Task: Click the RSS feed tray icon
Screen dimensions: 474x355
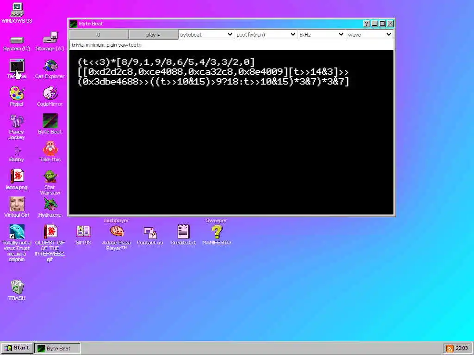Action: point(449,349)
